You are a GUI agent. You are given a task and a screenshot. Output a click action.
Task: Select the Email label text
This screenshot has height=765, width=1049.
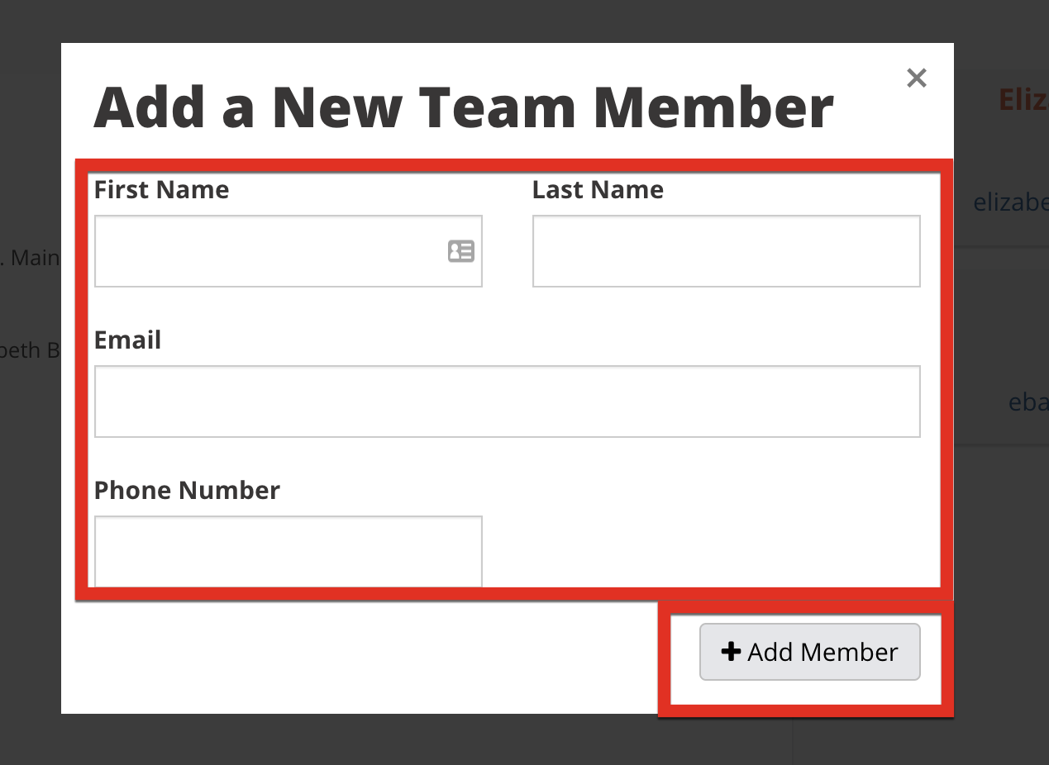127,340
